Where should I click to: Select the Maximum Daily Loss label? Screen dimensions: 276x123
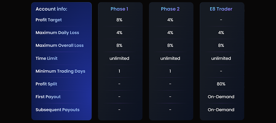(x=58, y=33)
